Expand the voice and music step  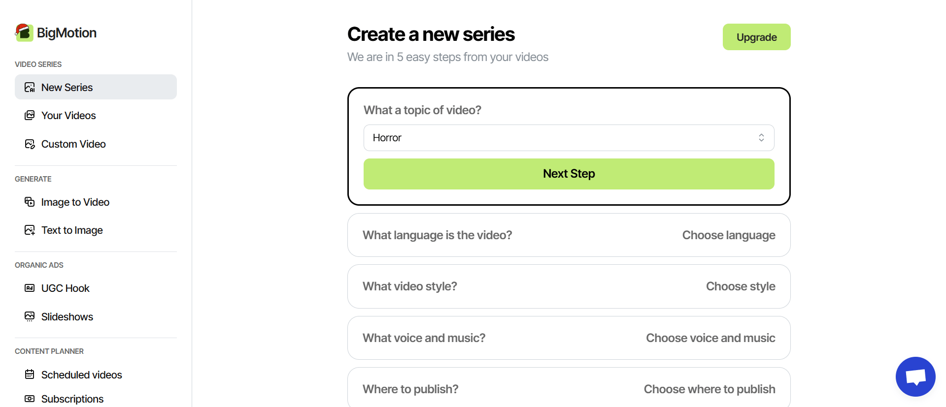pyautogui.click(x=569, y=338)
